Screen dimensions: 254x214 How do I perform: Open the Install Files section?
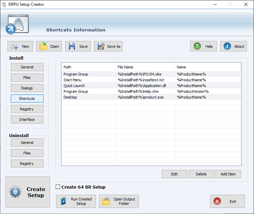(27, 78)
